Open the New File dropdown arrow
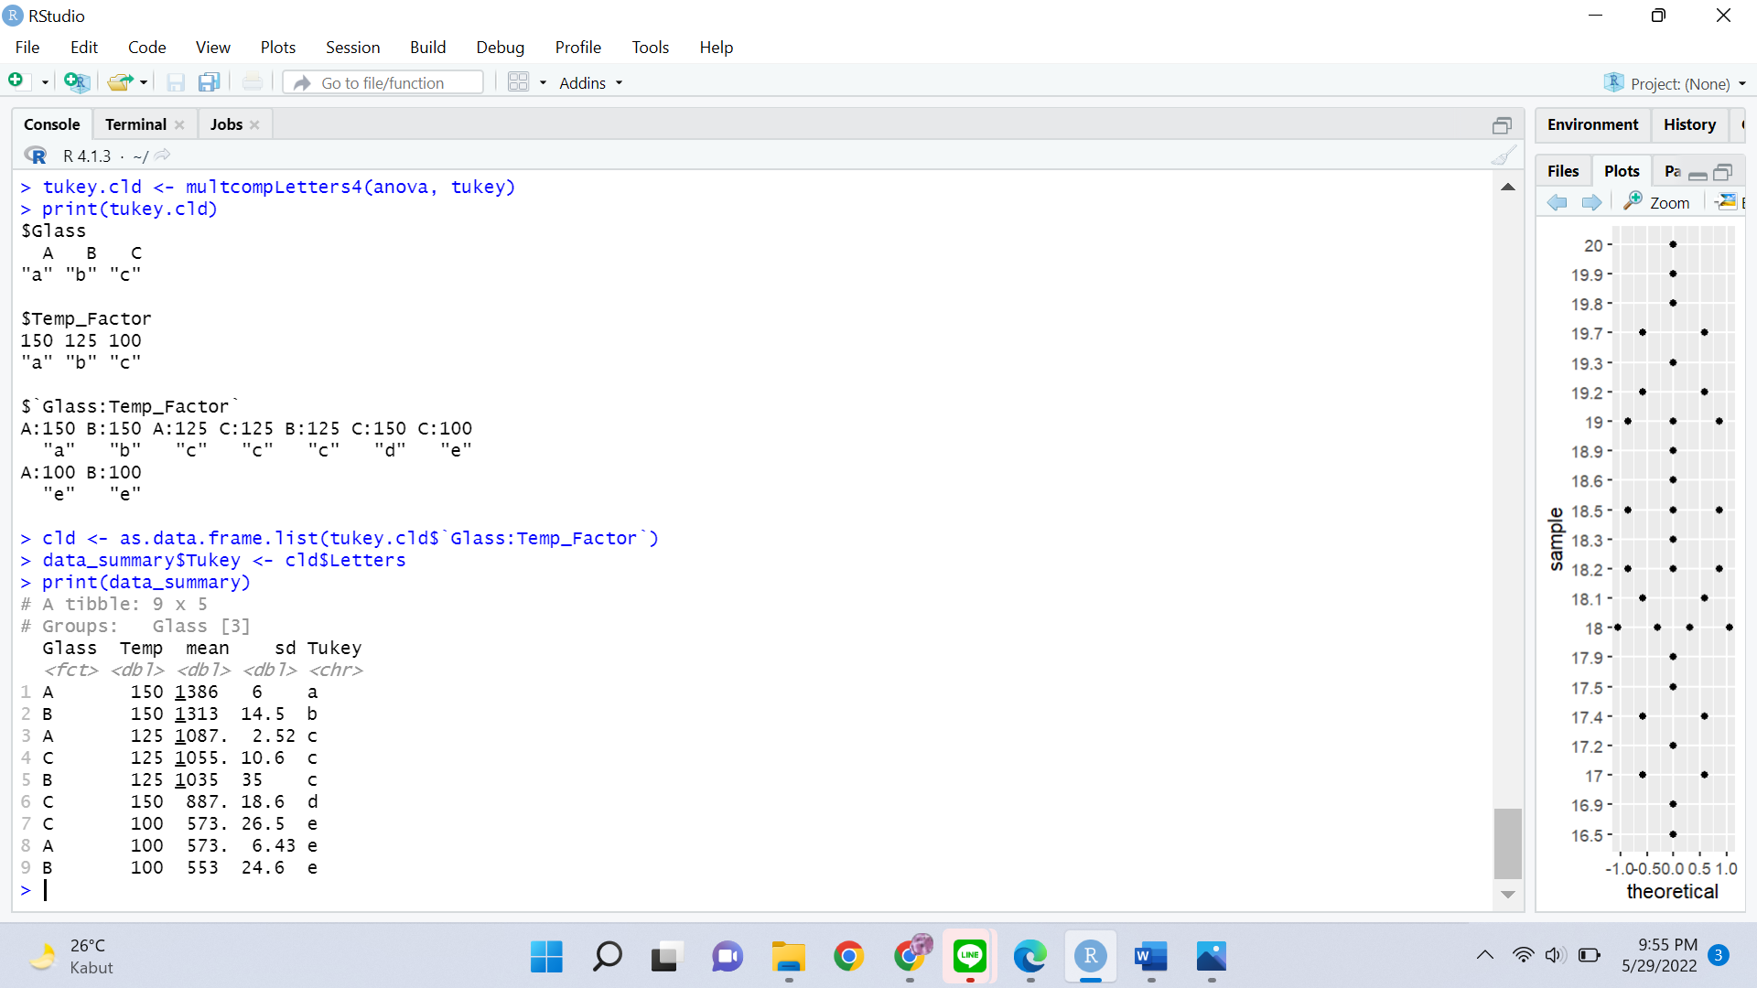 pyautogui.click(x=45, y=83)
